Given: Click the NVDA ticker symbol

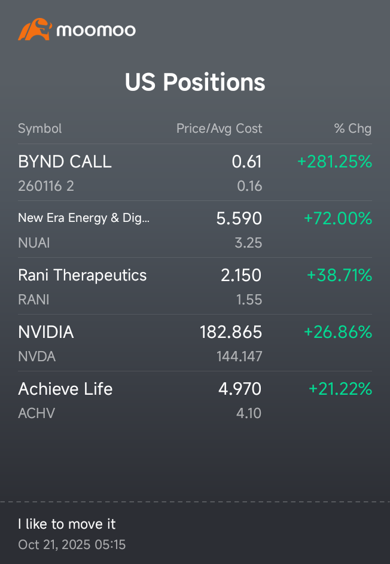Looking at the screenshot, I should [36, 356].
